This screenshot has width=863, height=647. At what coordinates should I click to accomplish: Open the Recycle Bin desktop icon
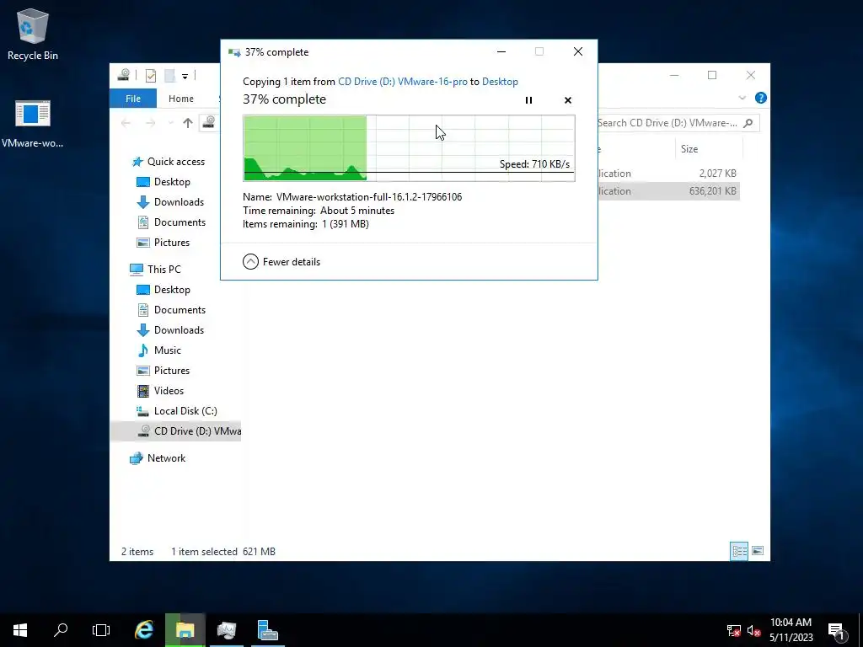[x=33, y=34]
